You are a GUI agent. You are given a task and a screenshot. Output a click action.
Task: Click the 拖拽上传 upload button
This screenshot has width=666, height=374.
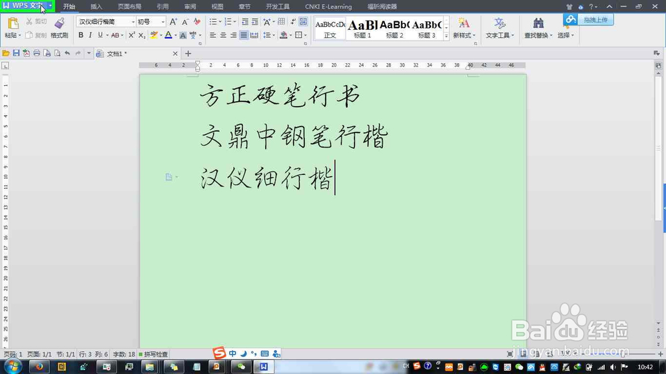tap(589, 19)
